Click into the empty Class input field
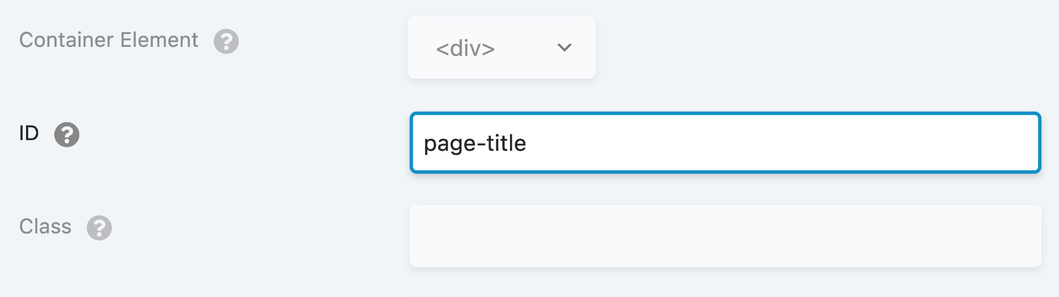This screenshot has height=297, width=1059. click(725, 236)
